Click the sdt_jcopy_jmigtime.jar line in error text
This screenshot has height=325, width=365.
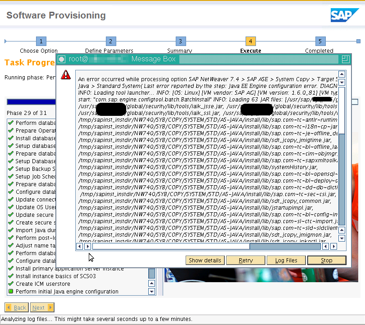[x=205, y=140]
